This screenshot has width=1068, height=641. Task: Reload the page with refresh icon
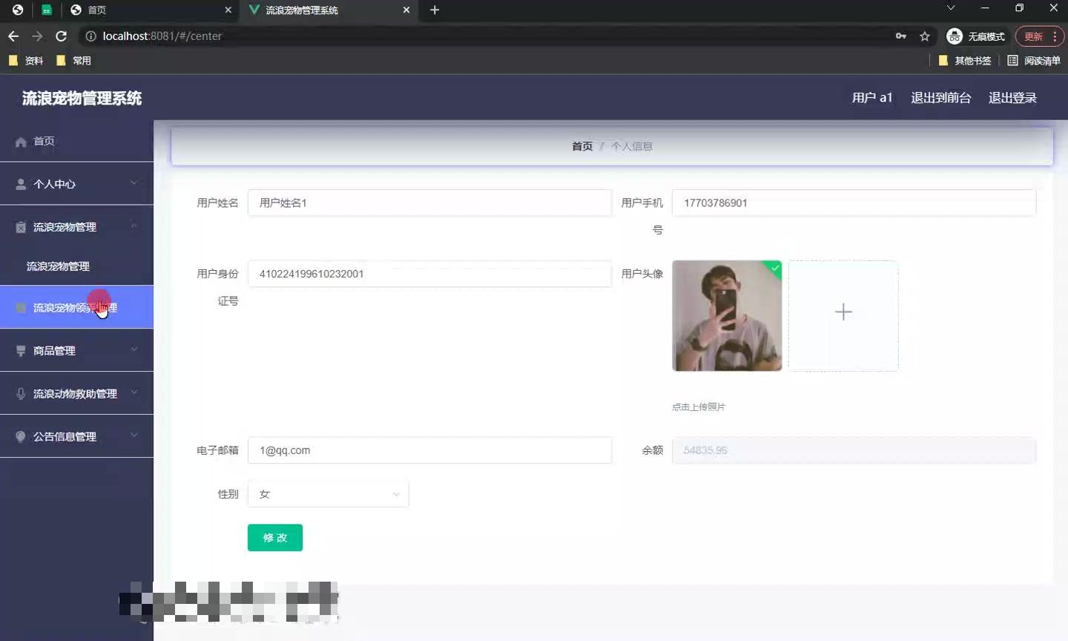click(x=62, y=36)
